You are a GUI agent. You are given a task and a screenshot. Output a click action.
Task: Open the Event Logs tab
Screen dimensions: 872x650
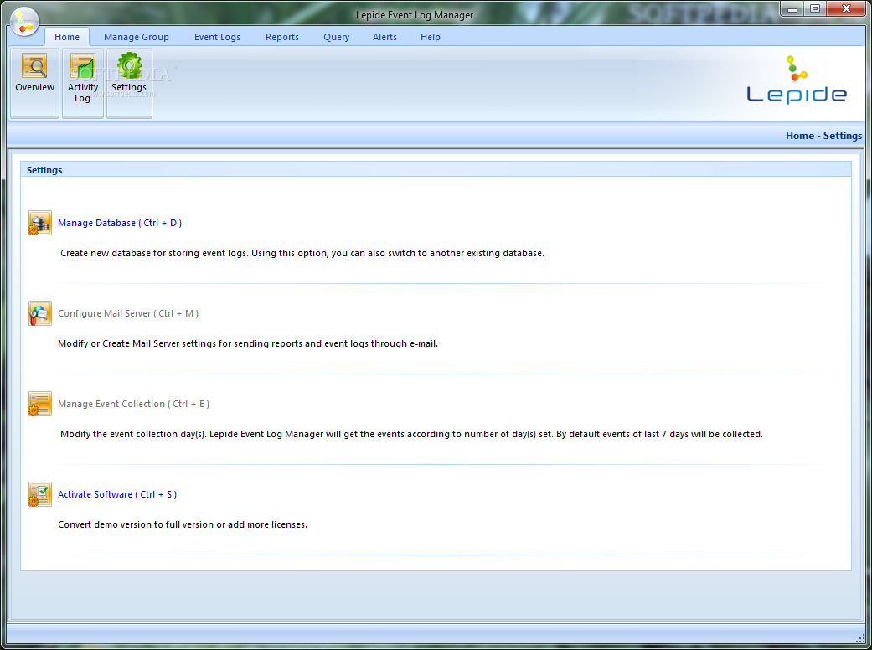218,37
